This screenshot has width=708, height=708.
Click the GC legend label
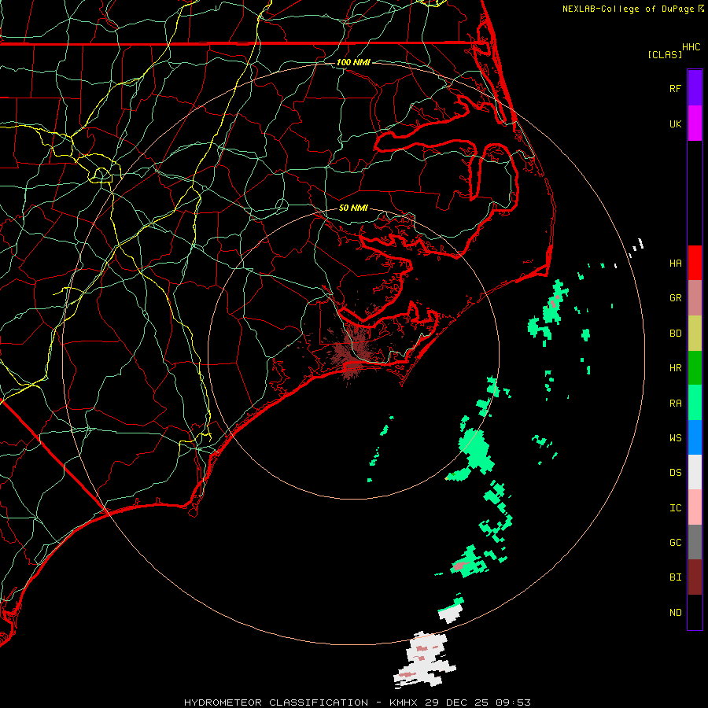coord(675,542)
